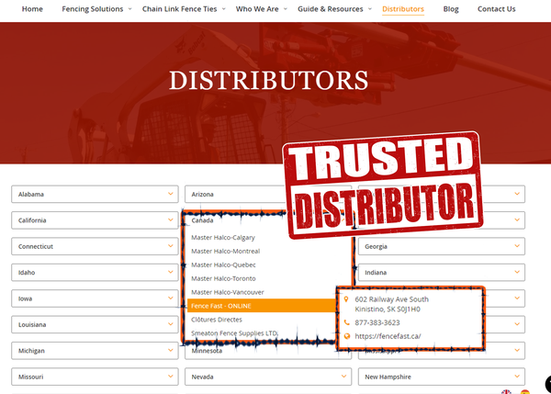Screen dimensions: 551x394
Task: Open the Home page link
Action: (32, 9)
